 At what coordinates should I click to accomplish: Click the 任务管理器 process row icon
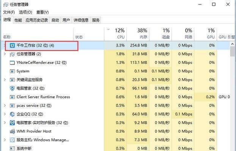click(12, 54)
